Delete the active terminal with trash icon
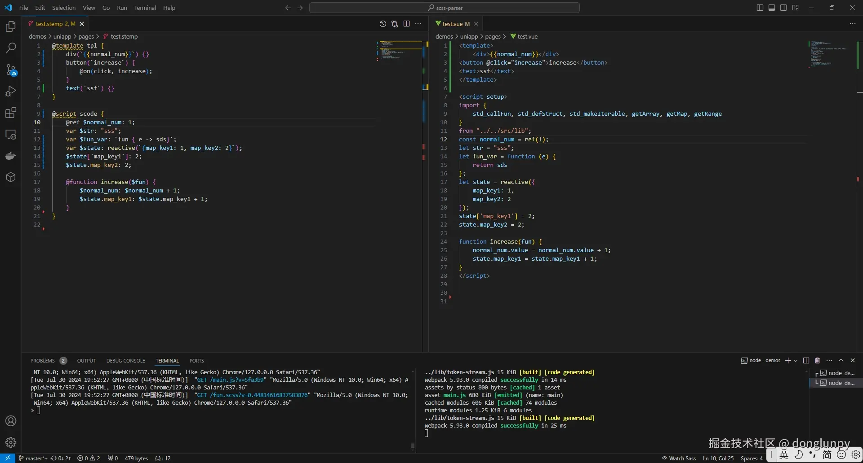 click(x=817, y=361)
